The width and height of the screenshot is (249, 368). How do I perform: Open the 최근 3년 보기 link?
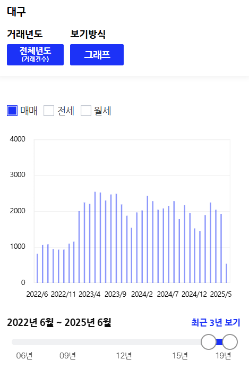pyautogui.click(x=216, y=322)
